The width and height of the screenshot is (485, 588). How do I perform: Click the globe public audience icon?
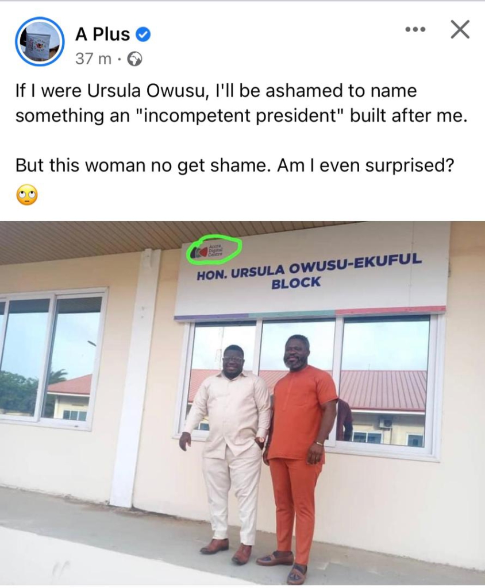pyautogui.click(x=135, y=59)
